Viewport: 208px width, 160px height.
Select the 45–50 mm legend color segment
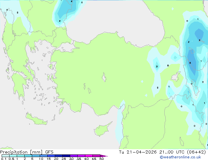96,156
